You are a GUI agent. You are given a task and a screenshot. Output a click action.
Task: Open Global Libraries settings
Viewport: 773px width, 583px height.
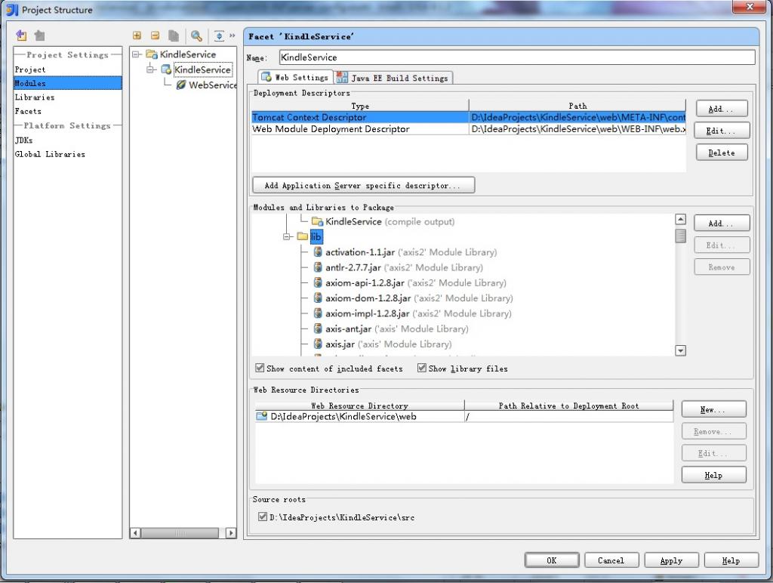67,154
